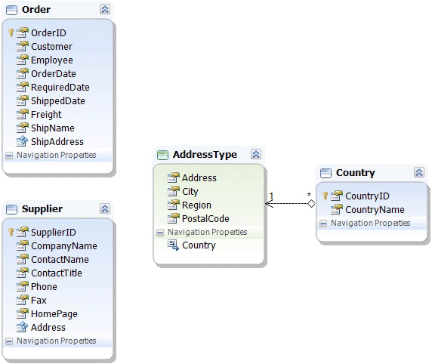Click the property icon next to CompanyName
Image resolution: width=432 pixels, height=364 pixels.
pyautogui.click(x=23, y=245)
